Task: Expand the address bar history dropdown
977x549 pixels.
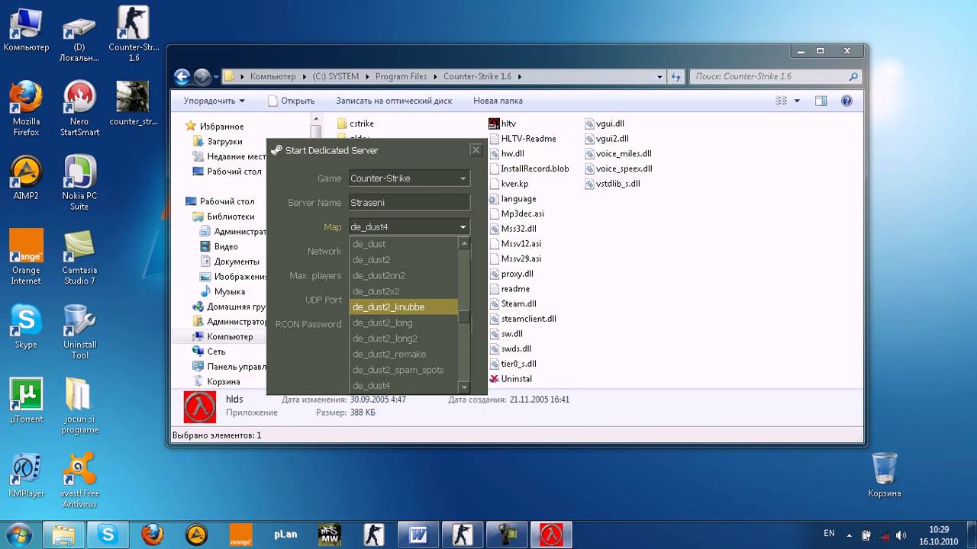Action: click(660, 76)
